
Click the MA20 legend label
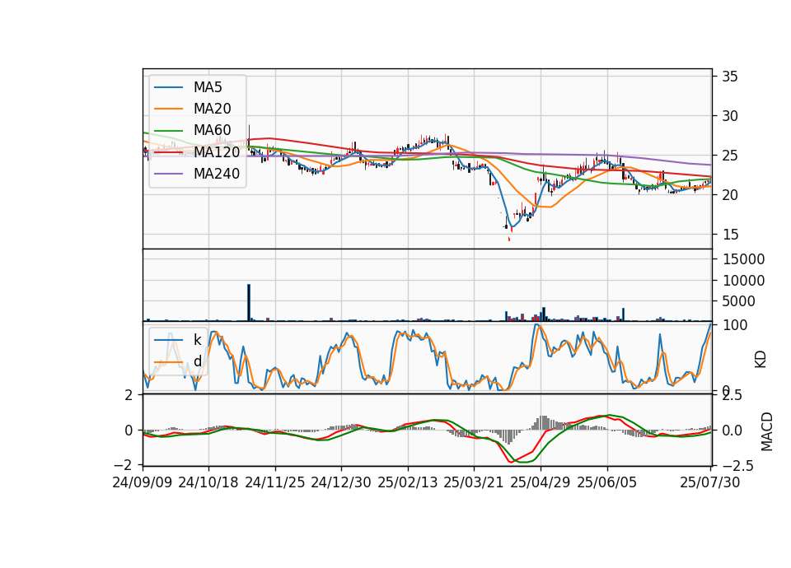(x=212, y=109)
